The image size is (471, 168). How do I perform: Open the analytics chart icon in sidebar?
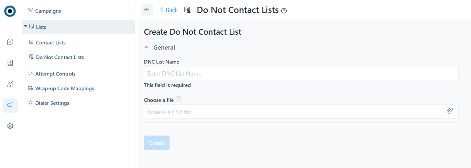click(10, 84)
